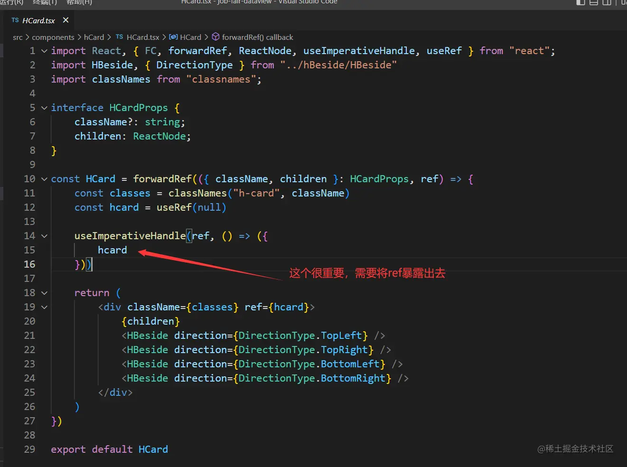Screen dimensions: 627x467
Task: Select line number 12 in the gutter
Action: pyautogui.click(x=29, y=207)
